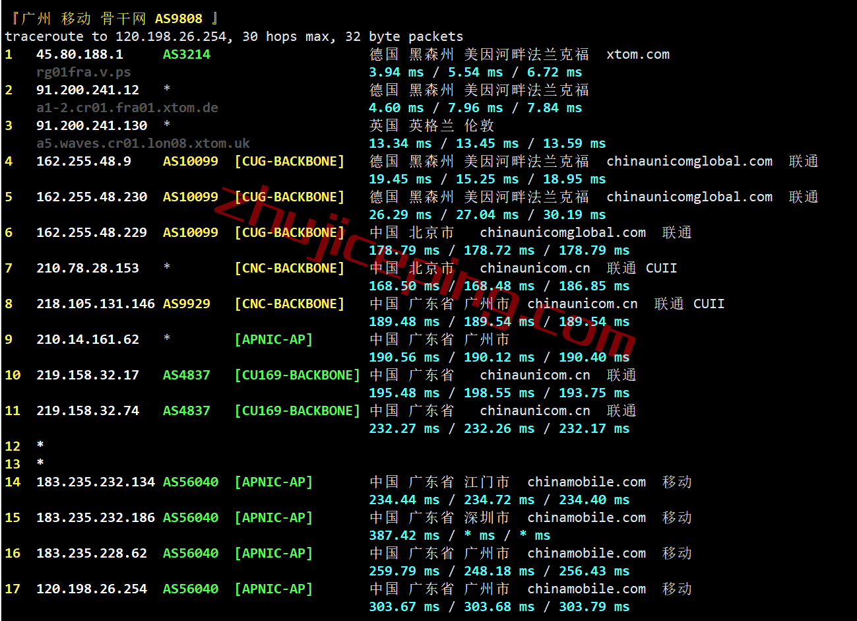Screen dimensions: 857x621
Task: Select destination IP 120.198.26.254 in hop 17
Action: (92, 589)
